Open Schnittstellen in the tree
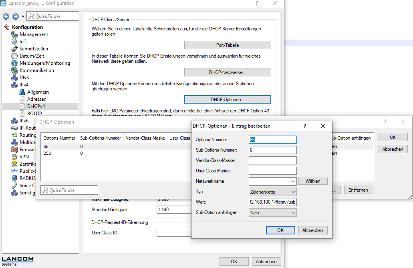 pos(34,49)
